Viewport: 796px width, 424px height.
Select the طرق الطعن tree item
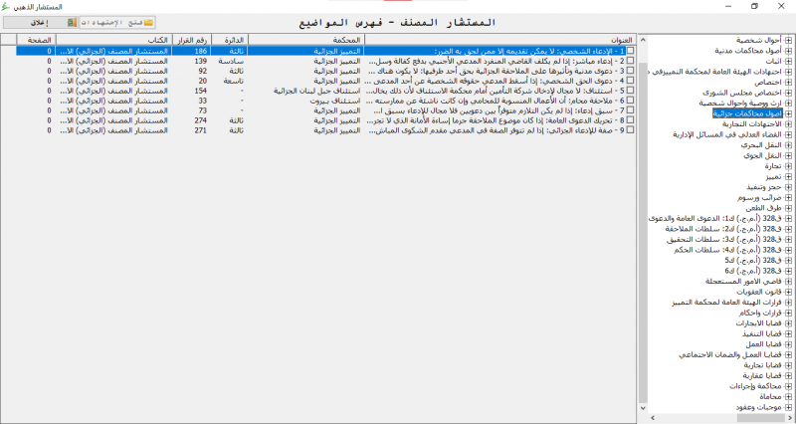click(x=764, y=208)
